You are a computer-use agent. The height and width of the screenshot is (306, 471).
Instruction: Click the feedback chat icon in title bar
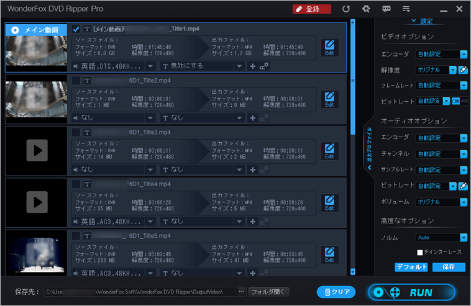(386, 9)
